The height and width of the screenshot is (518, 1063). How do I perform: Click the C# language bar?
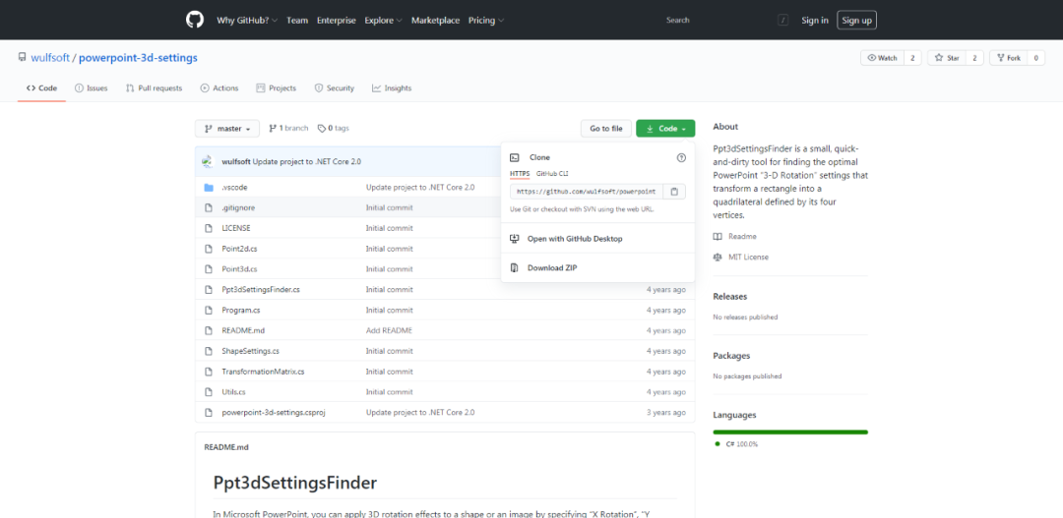790,432
